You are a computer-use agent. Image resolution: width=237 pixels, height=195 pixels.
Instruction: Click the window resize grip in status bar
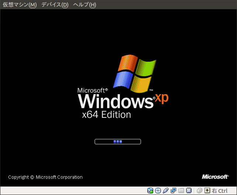click(234, 192)
